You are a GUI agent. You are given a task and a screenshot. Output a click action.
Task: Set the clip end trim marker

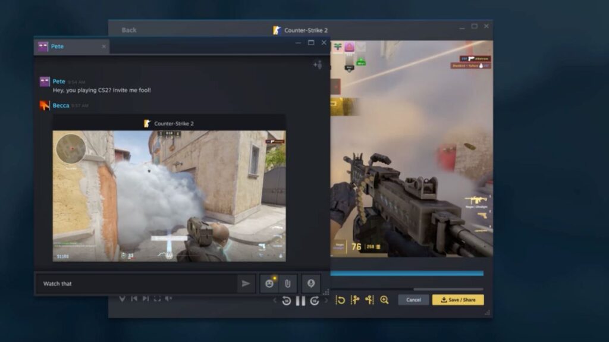pyautogui.click(x=369, y=300)
